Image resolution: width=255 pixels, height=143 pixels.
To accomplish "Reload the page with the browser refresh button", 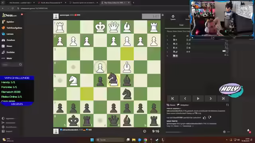I will [13, 8].
